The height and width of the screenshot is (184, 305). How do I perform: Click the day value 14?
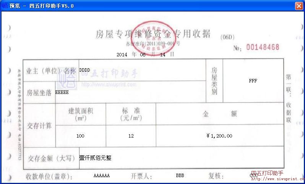point(162,55)
